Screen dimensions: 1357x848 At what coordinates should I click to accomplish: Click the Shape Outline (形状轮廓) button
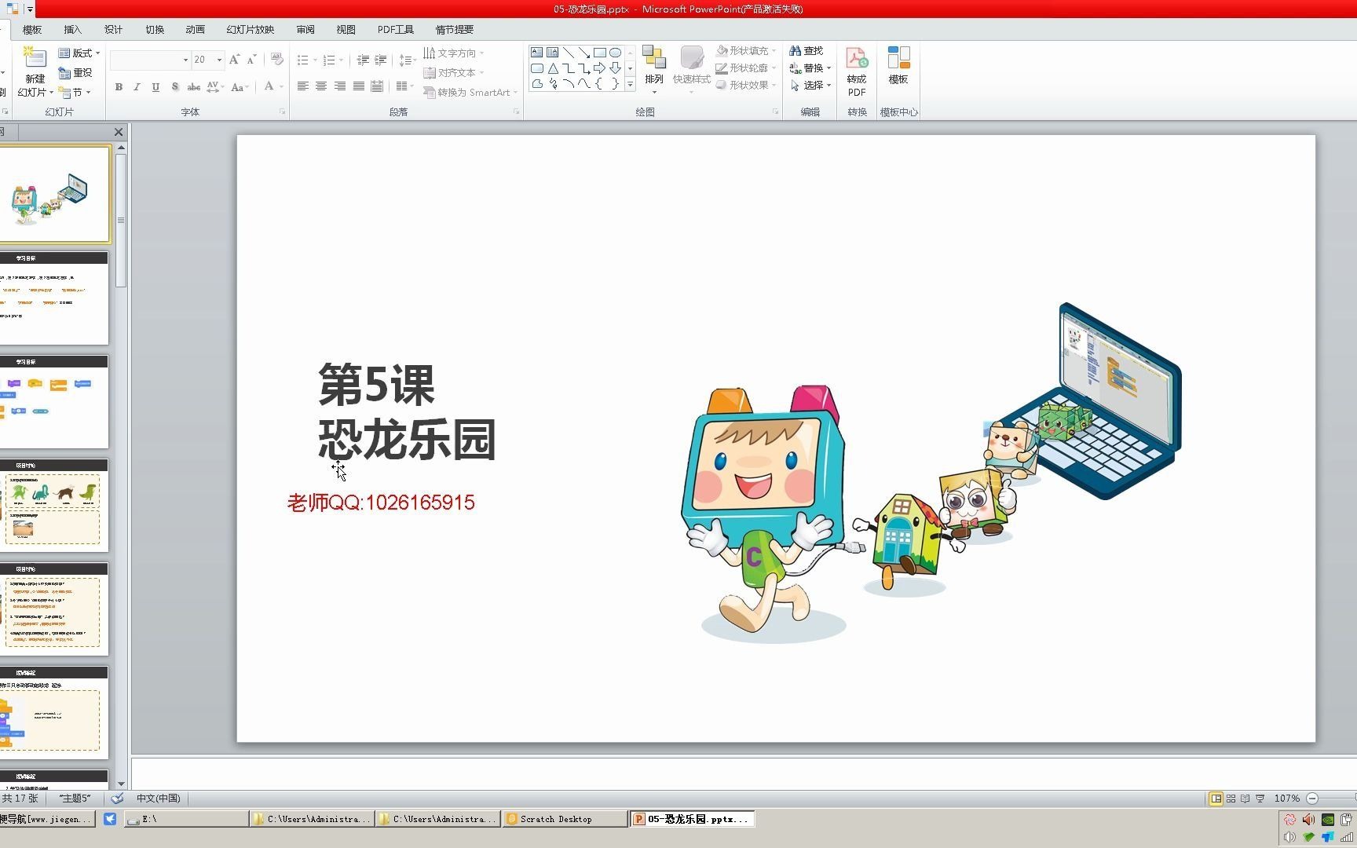point(746,68)
